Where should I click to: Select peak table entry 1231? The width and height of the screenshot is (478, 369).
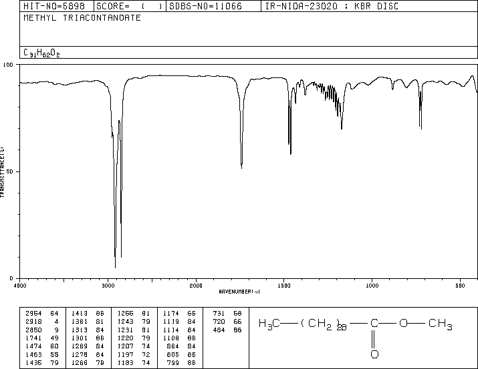coord(134,330)
